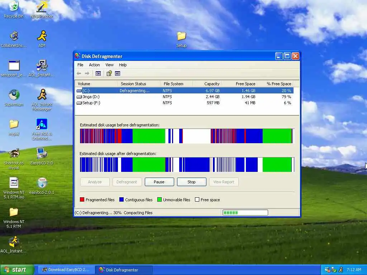Screen dimensions: 367x275
Task: Click the Back arrow in Defragmenter toolbar
Action: (79, 73)
